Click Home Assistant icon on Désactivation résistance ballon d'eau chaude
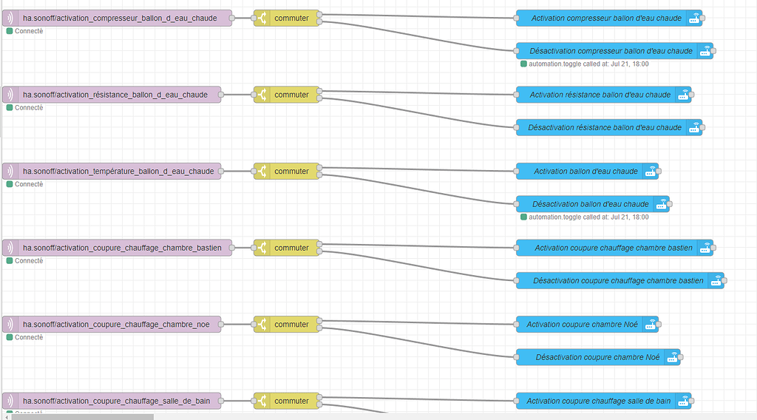757x420 pixels. 694,128
